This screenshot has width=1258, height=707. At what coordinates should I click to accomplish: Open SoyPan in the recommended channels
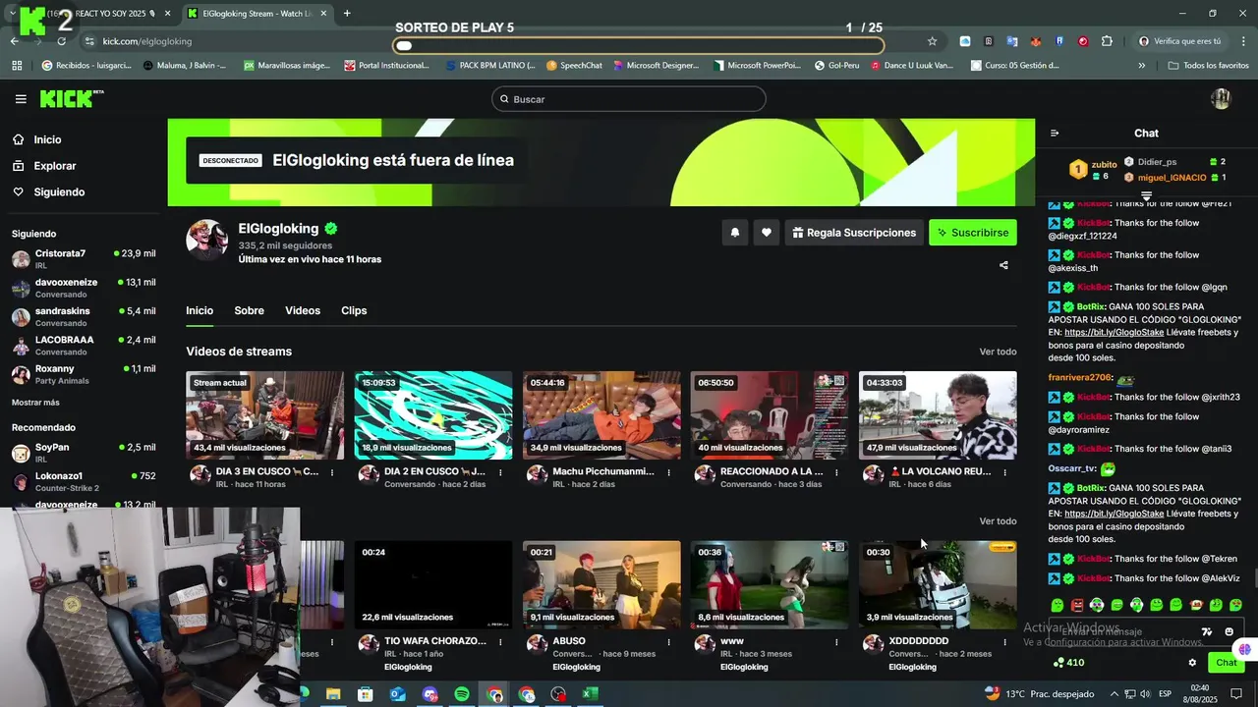pyautogui.click(x=84, y=453)
